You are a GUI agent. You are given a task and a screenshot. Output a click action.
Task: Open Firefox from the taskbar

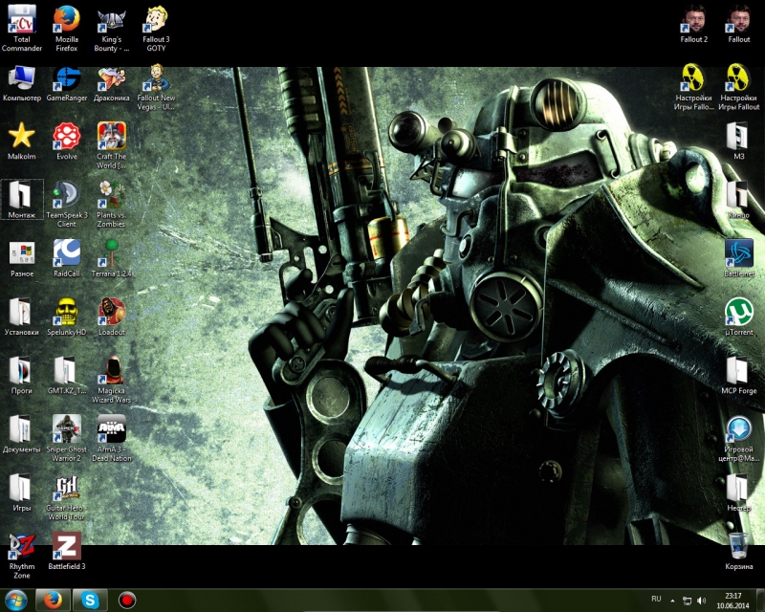pyautogui.click(x=53, y=601)
